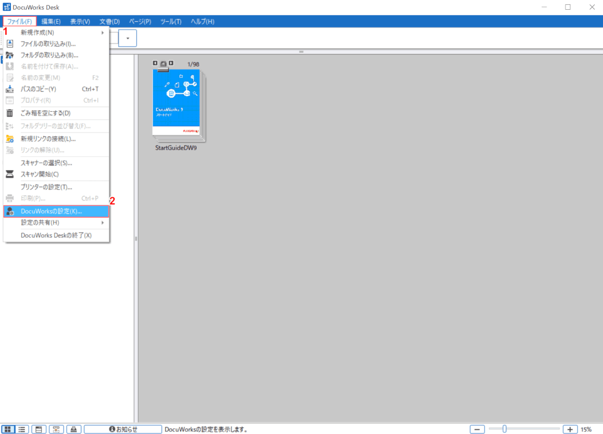Select the StartGuideDW9 document thumbnail
The image size is (603, 434).
pos(177,106)
